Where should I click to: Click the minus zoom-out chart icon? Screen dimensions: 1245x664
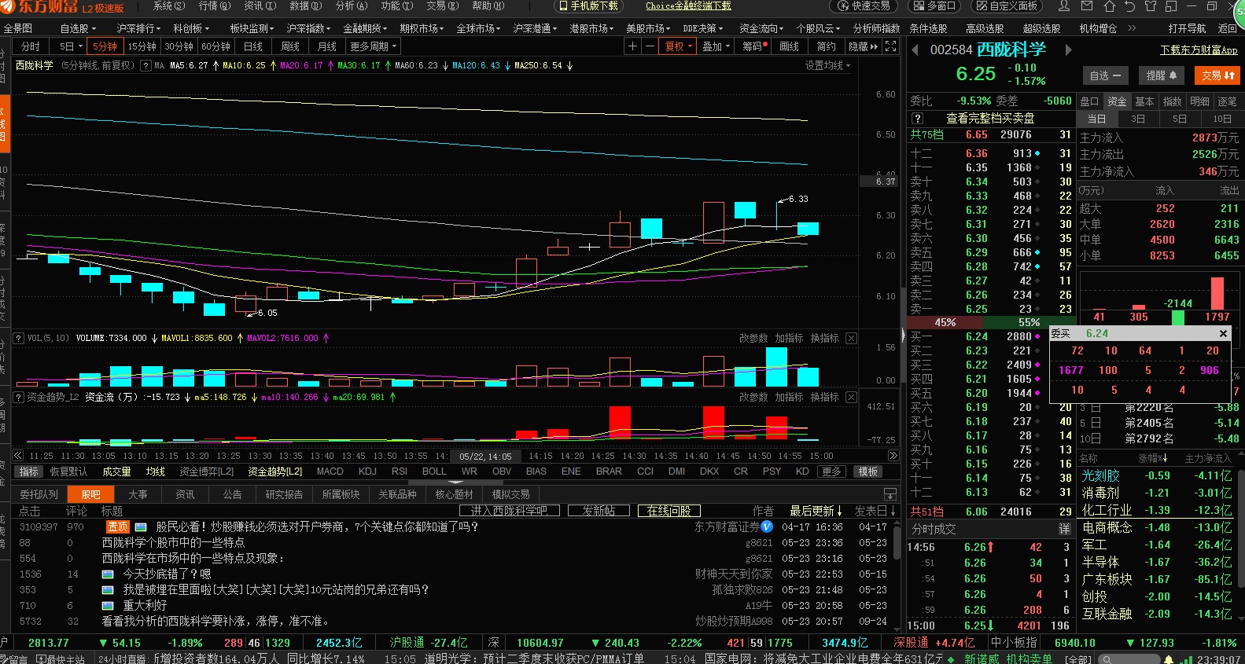[x=650, y=46]
